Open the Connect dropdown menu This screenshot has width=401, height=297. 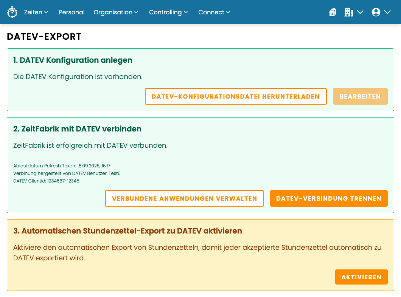tap(214, 12)
